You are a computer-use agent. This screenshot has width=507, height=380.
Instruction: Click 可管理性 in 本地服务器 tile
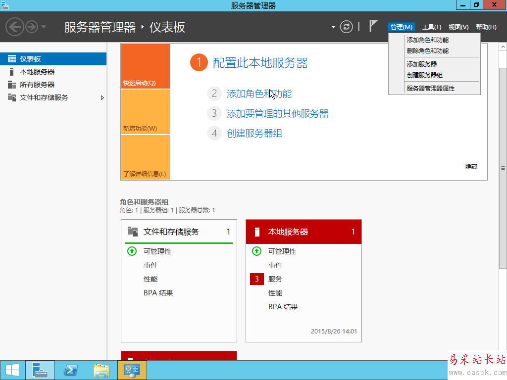pos(282,251)
